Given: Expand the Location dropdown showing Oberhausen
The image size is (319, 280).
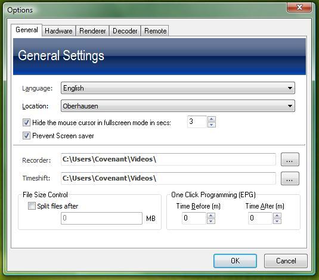Looking at the screenshot, I should pos(178,106).
